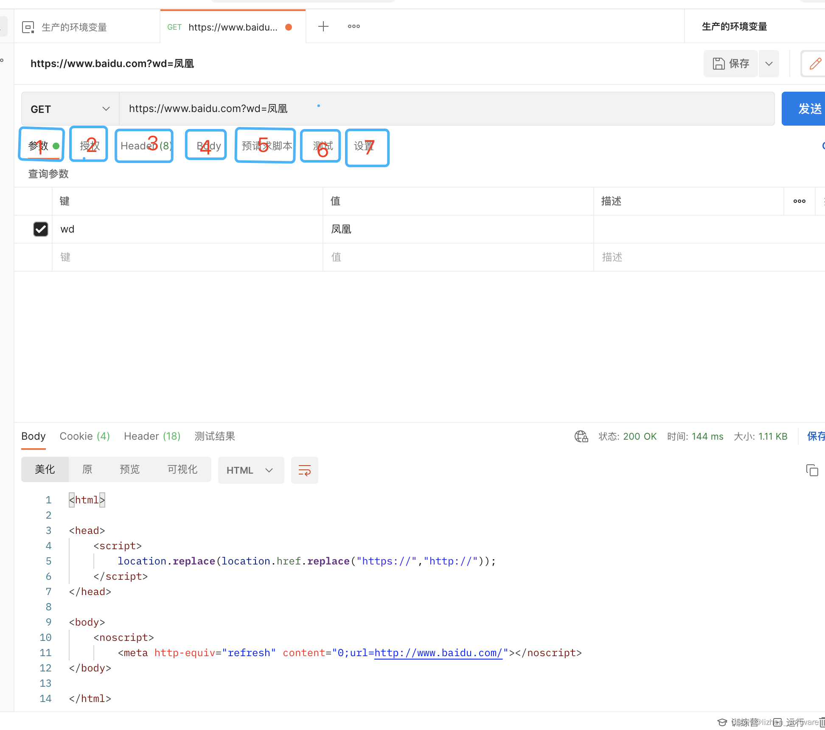Select the 可视化 visualize view

pyautogui.click(x=182, y=469)
